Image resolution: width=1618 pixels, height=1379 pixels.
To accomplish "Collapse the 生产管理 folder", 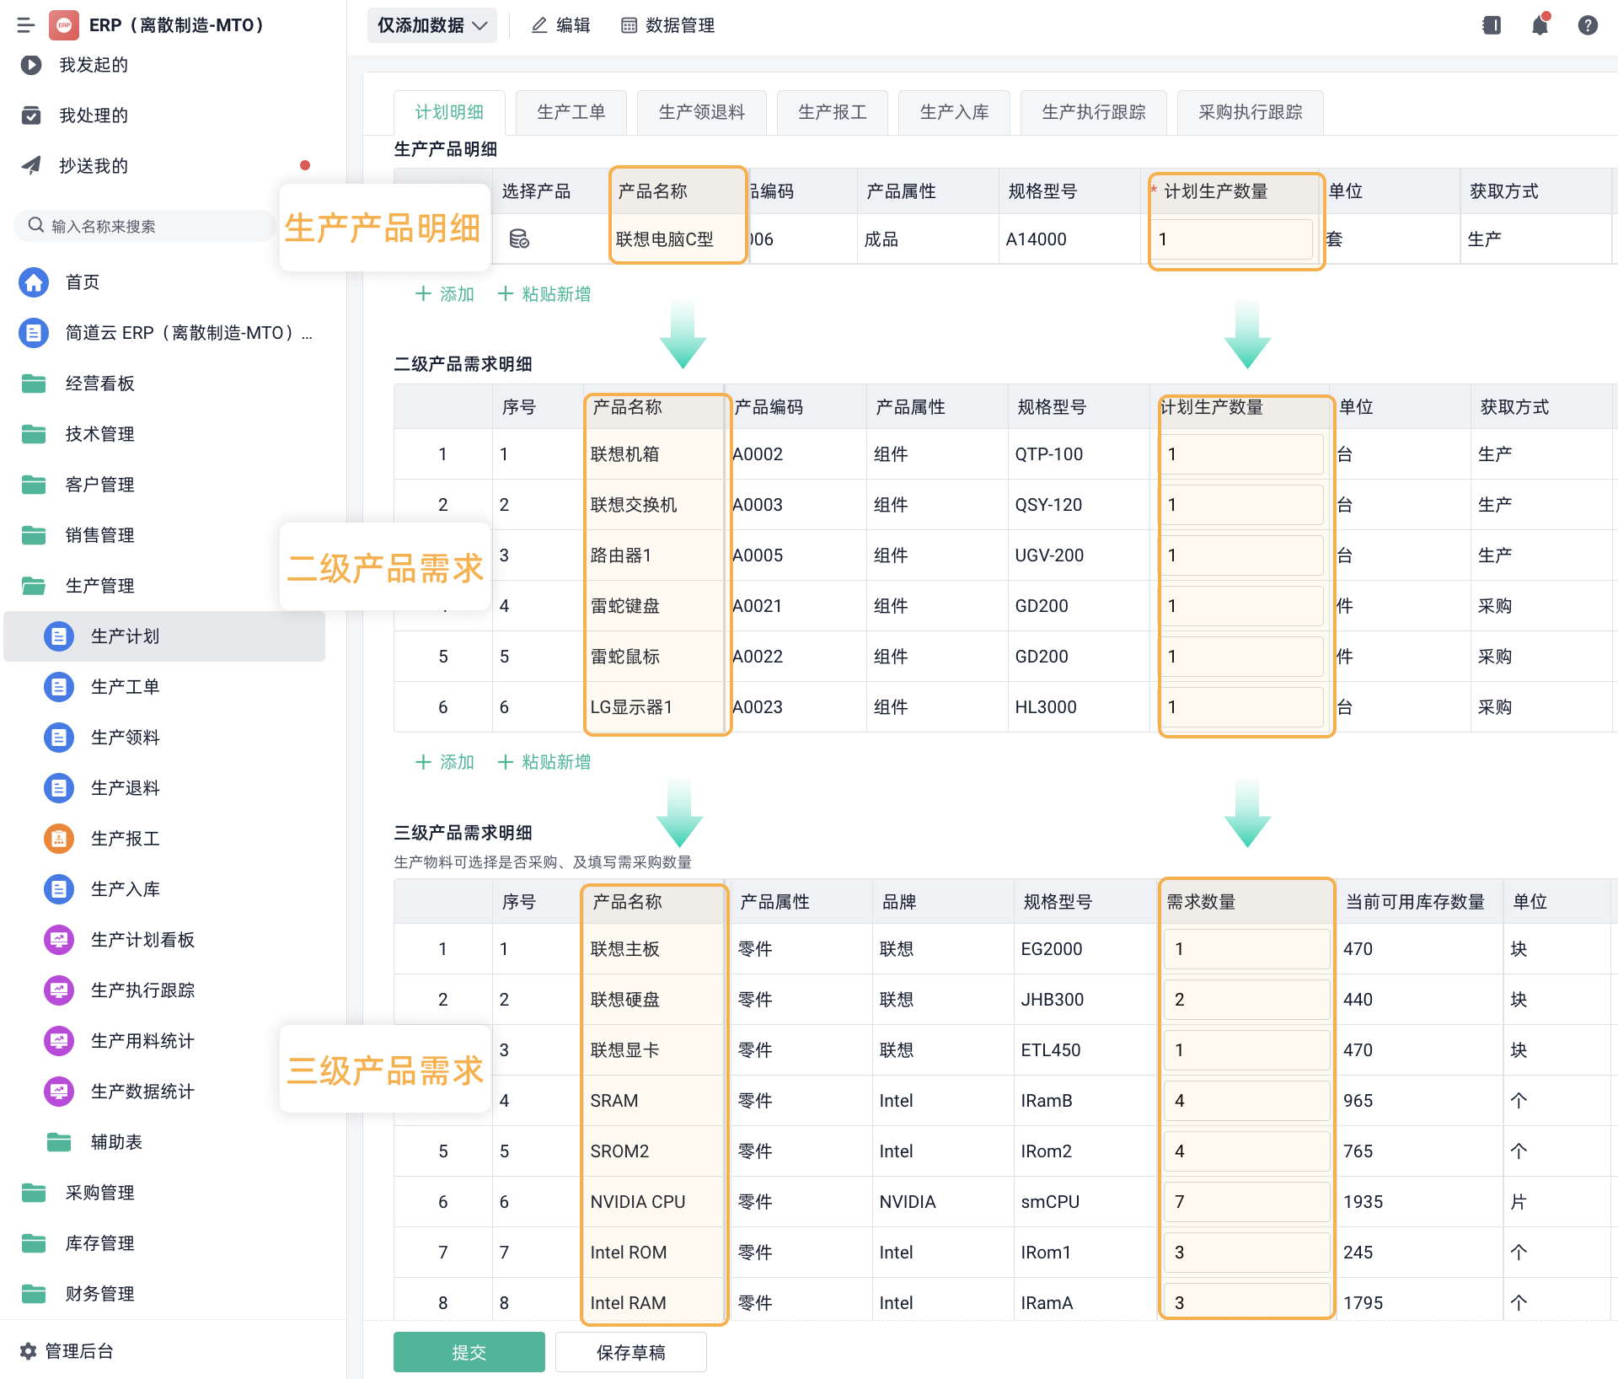I will 99,585.
